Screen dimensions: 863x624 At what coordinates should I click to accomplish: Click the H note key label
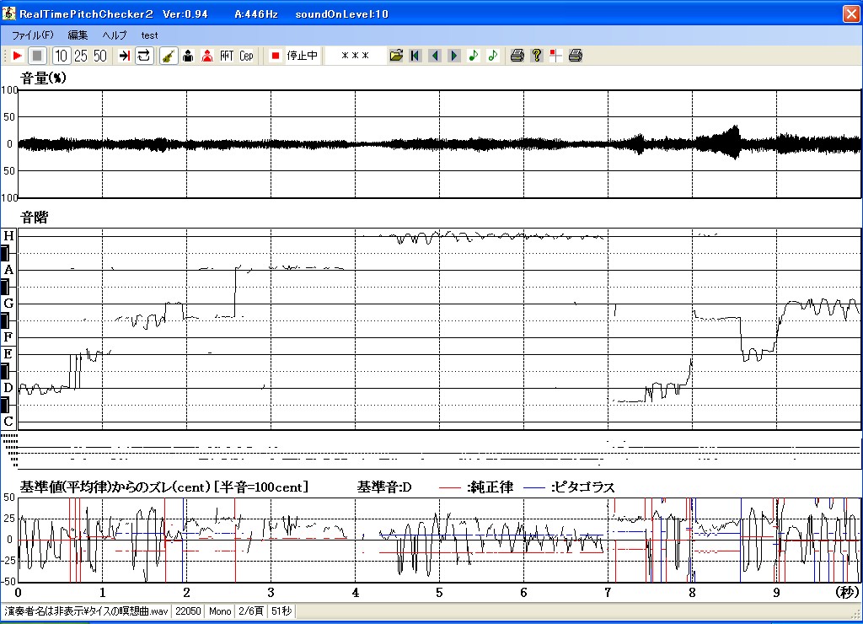[x=8, y=236]
